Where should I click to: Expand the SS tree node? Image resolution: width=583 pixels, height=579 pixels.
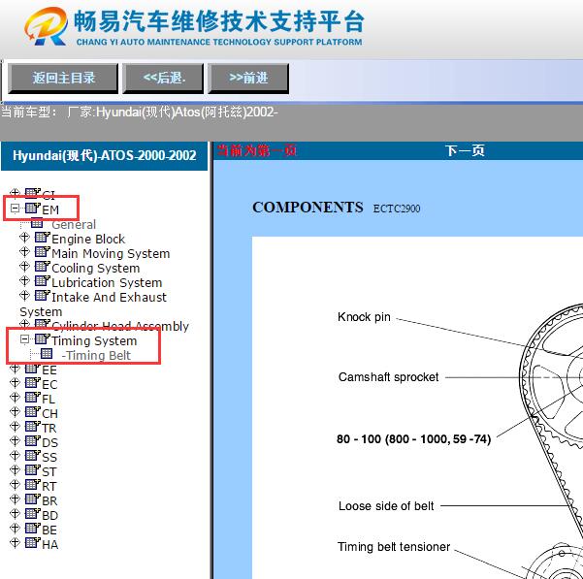pos(15,455)
